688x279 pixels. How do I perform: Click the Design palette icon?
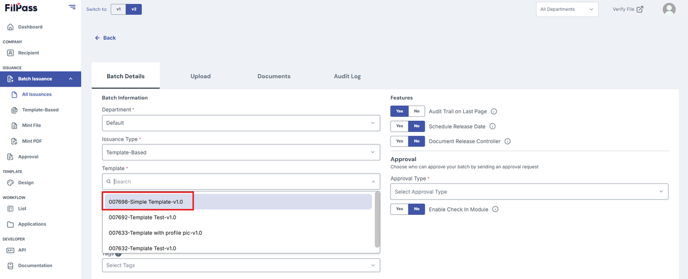pos(10,183)
